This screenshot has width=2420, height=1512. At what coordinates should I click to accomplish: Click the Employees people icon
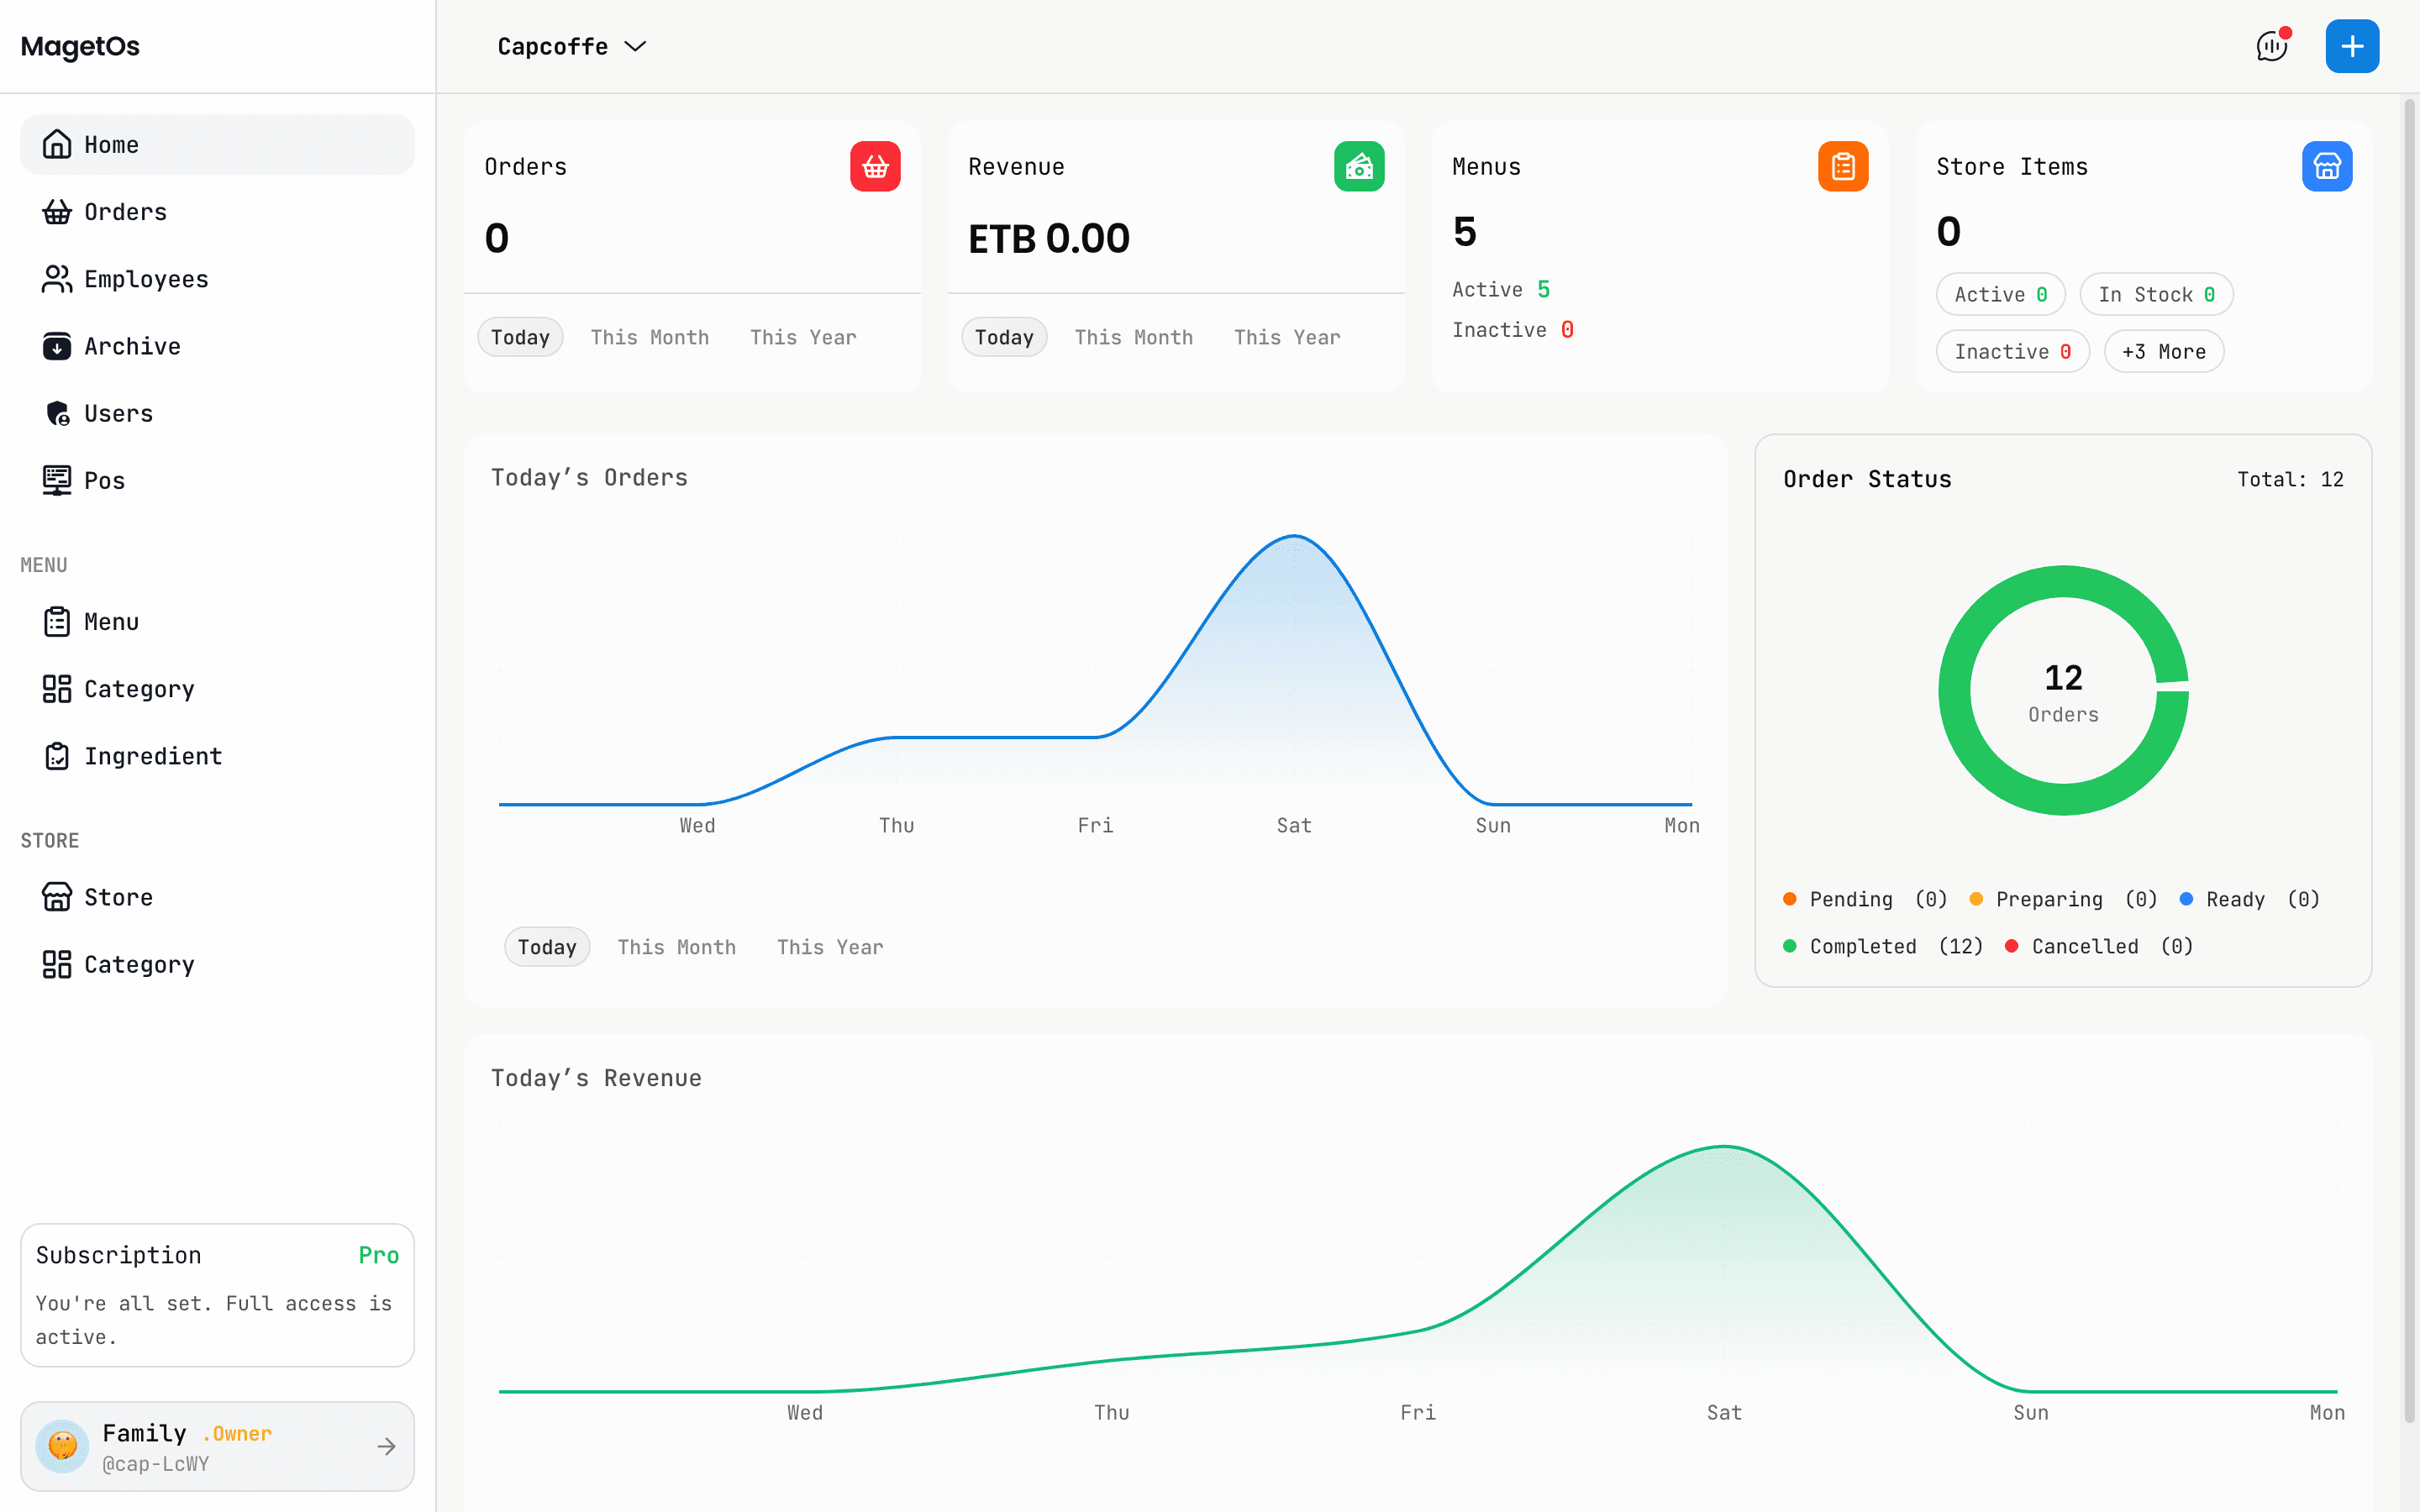[x=57, y=279]
